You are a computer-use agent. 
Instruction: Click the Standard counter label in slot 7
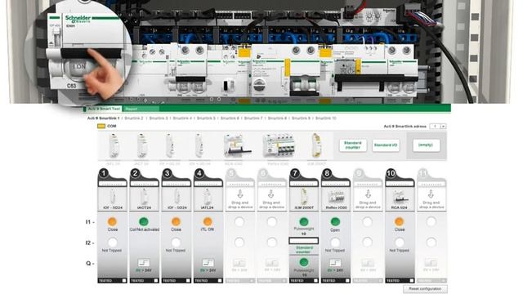coord(304,250)
